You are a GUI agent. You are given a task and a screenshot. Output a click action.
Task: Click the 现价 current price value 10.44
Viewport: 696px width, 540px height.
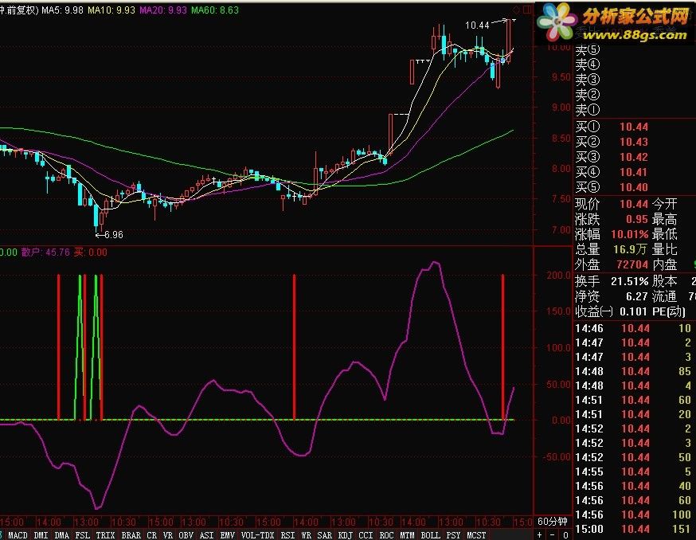point(634,204)
